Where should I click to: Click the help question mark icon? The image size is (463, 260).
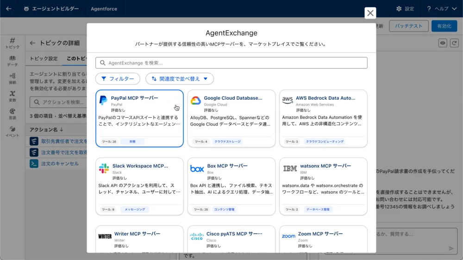coord(429,9)
